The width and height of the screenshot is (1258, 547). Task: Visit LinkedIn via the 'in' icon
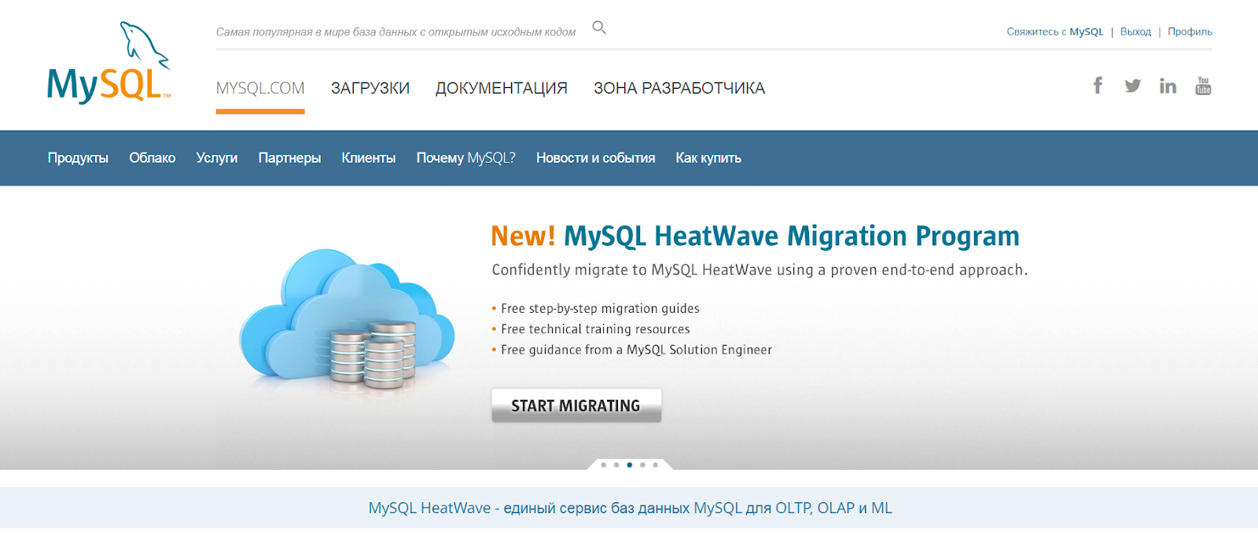(1168, 86)
